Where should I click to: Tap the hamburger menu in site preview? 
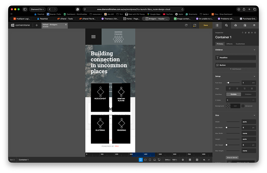[93, 37]
